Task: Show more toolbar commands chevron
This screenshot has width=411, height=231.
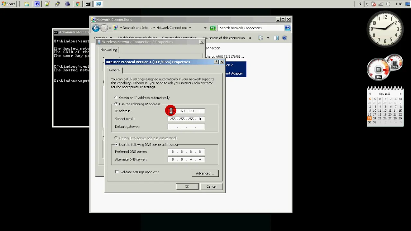Action: [x=250, y=38]
